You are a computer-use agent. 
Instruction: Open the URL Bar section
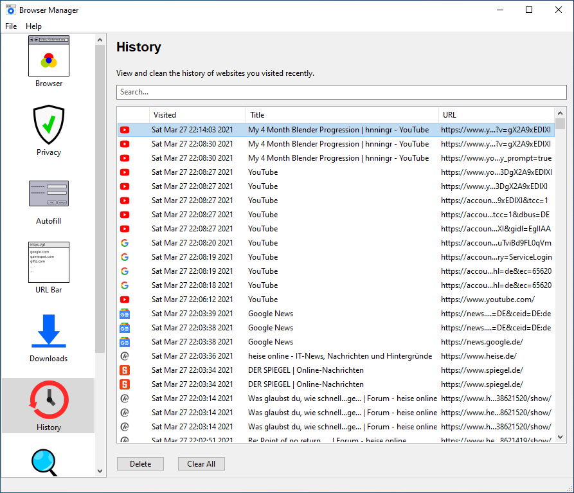pos(49,267)
